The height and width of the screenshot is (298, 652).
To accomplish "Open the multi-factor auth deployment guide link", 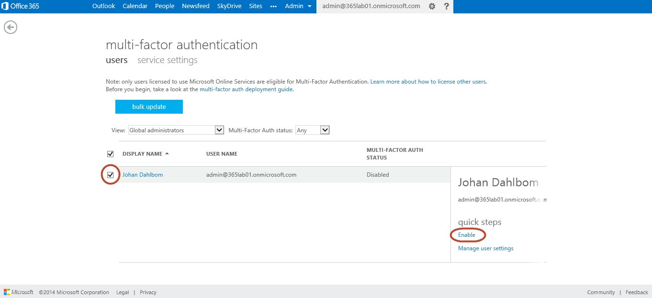I will [246, 89].
